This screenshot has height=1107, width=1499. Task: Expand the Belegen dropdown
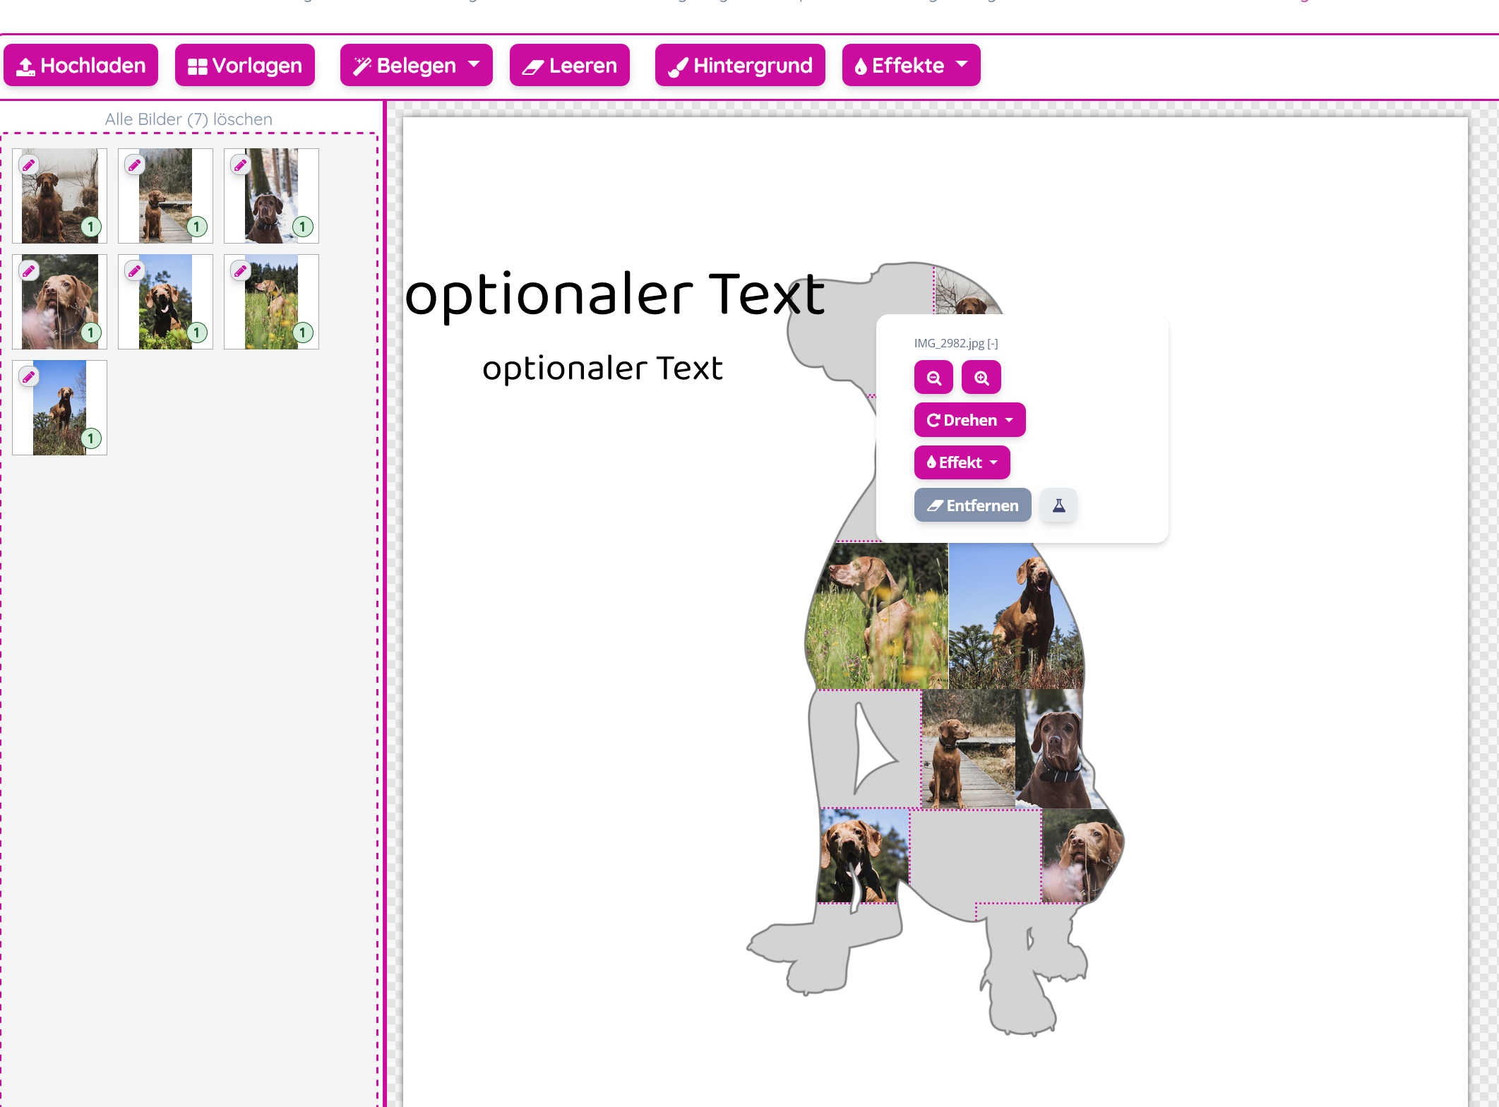point(416,66)
